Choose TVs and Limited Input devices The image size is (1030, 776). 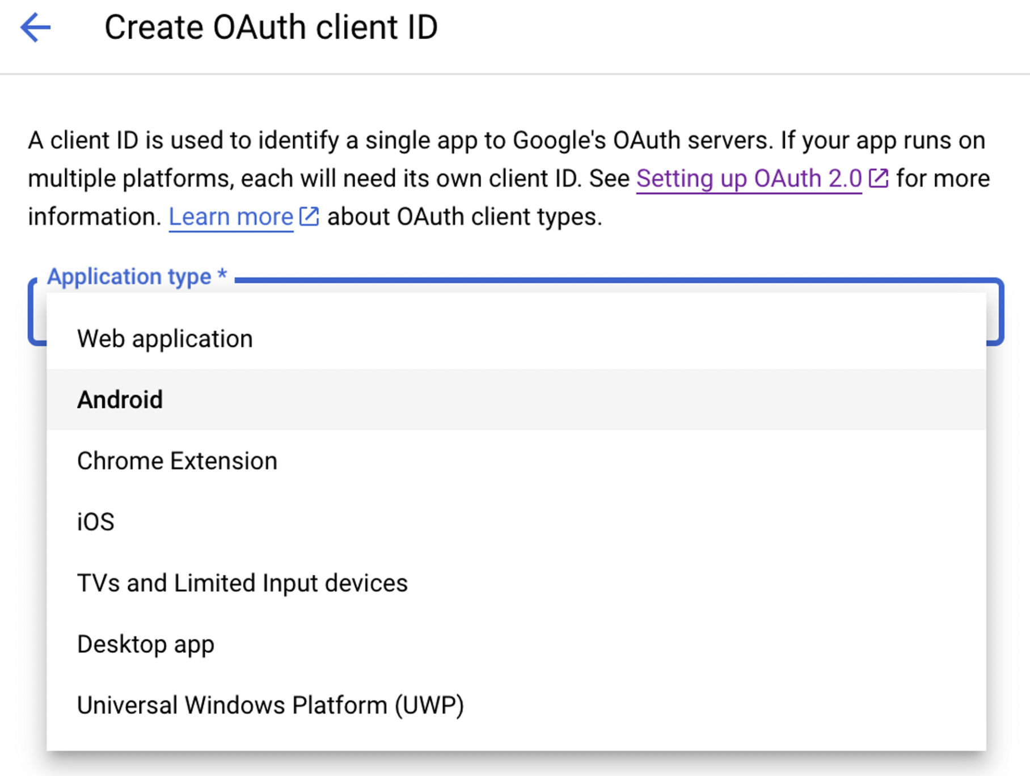516,583
